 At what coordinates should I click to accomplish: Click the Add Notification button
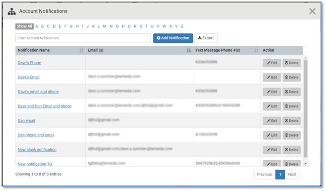pos(173,38)
